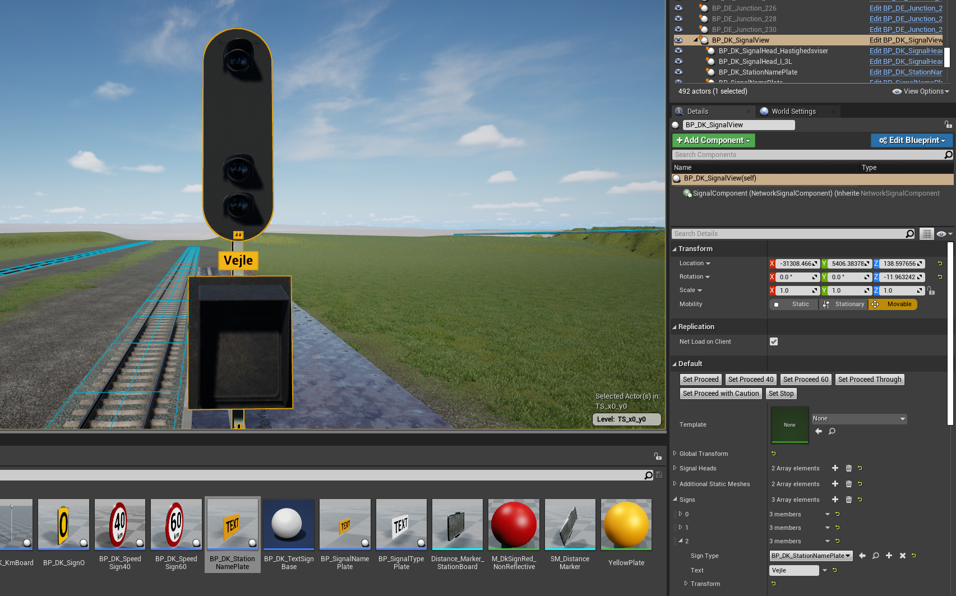
Task: Add an element to the Signal Heads array
Action: pyautogui.click(x=835, y=468)
